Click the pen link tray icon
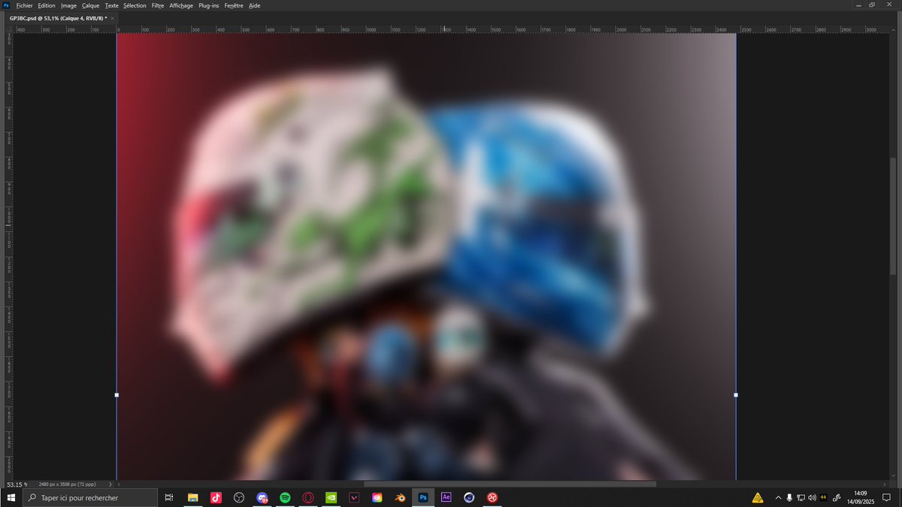 click(x=837, y=497)
